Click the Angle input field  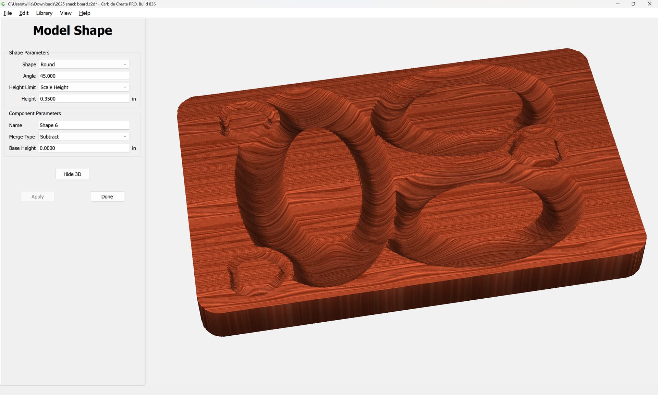84,76
